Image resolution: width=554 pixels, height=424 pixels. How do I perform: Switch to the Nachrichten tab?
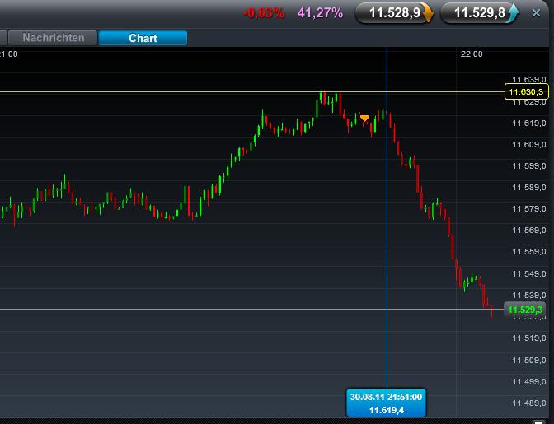tap(53, 38)
